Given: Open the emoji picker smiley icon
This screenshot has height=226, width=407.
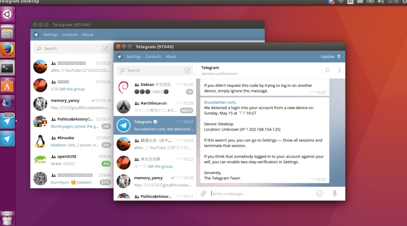Looking at the screenshot, I should coord(319,194).
